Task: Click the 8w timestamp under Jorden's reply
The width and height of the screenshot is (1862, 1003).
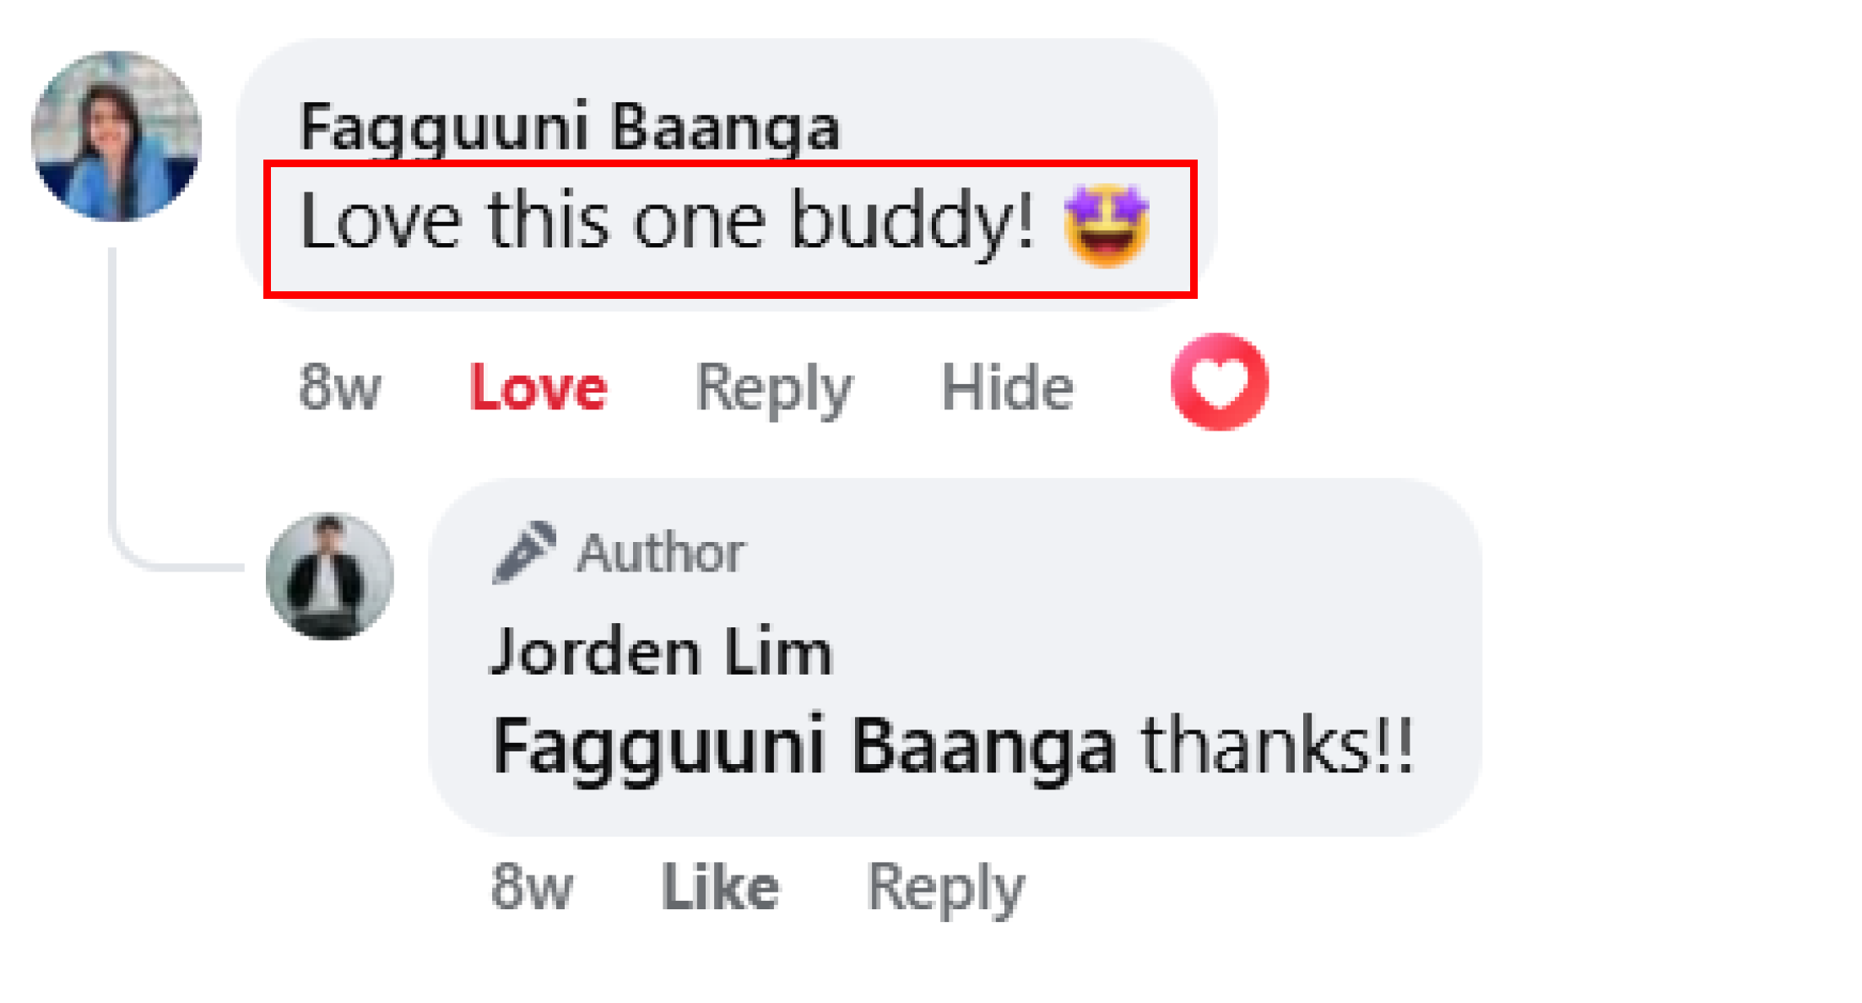Action: (532, 887)
